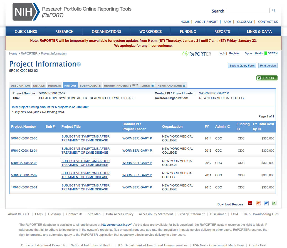Open Data Access Policy footer link

(x=120, y=214)
